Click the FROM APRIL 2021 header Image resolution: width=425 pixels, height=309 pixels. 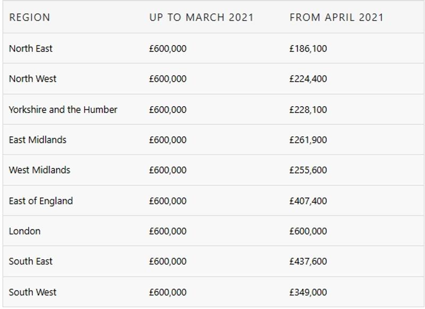[336, 18]
